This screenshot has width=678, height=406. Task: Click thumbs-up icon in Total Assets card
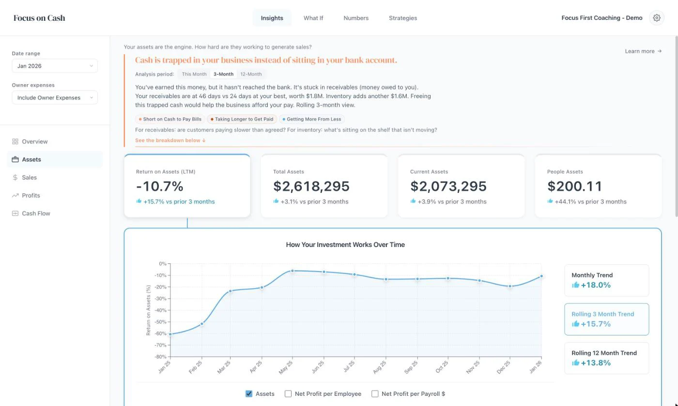point(276,201)
